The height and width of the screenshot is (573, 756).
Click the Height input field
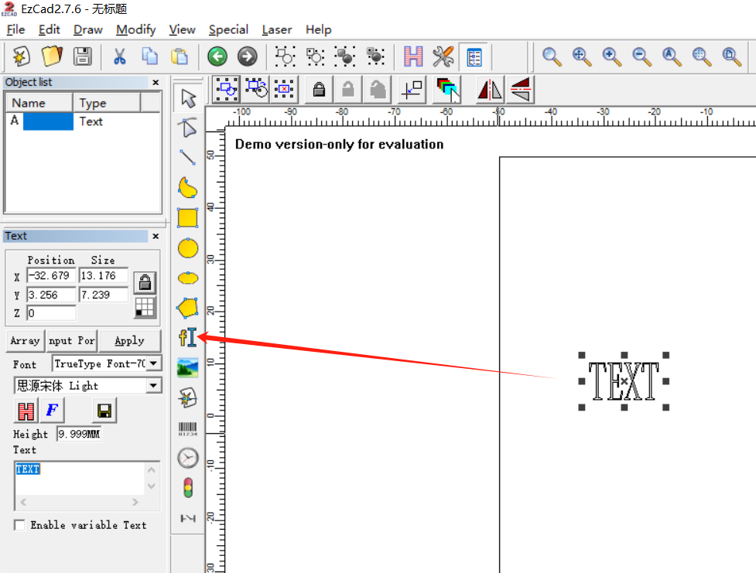click(79, 435)
